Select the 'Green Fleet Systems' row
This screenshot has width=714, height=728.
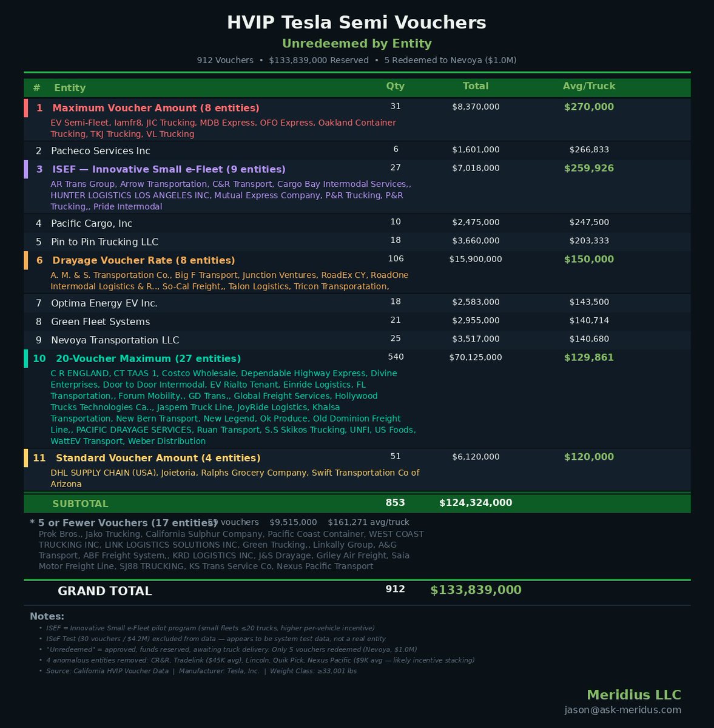pos(357,322)
